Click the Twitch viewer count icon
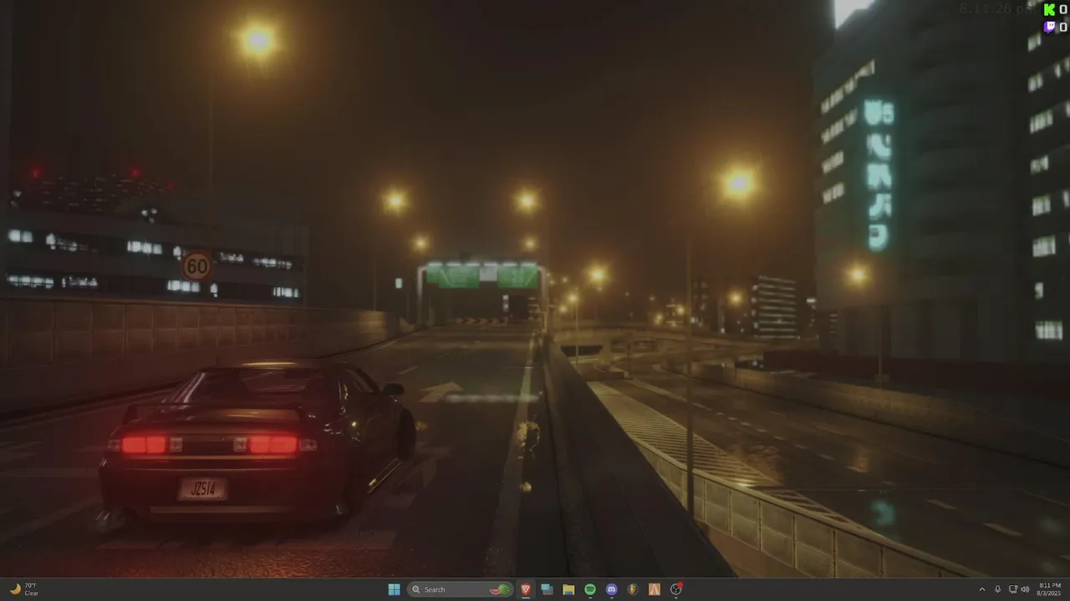Screen dimensions: 1070x601 1050,28
